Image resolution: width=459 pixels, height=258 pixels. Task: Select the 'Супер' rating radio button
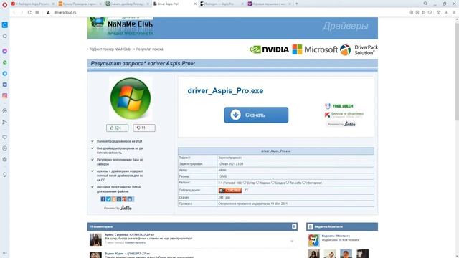245,183
